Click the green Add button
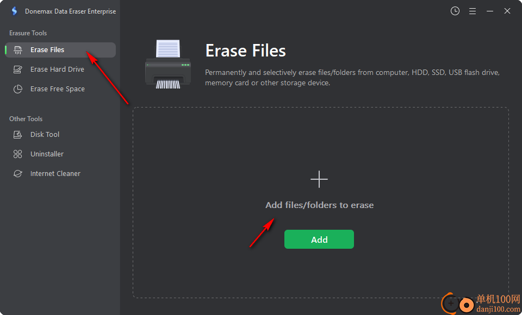 (319, 239)
